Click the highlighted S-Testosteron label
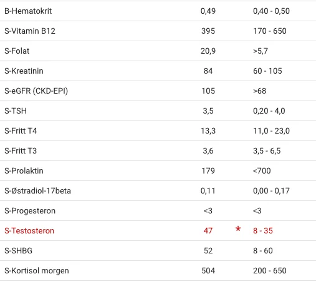 click(29, 231)
